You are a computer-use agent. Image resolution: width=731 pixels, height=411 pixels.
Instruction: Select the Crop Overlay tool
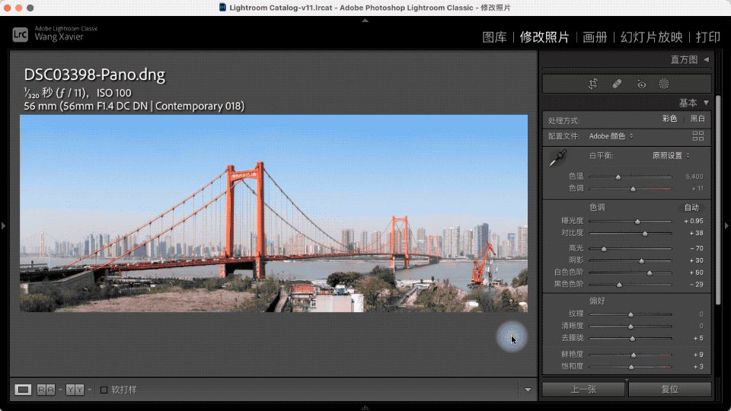point(593,84)
